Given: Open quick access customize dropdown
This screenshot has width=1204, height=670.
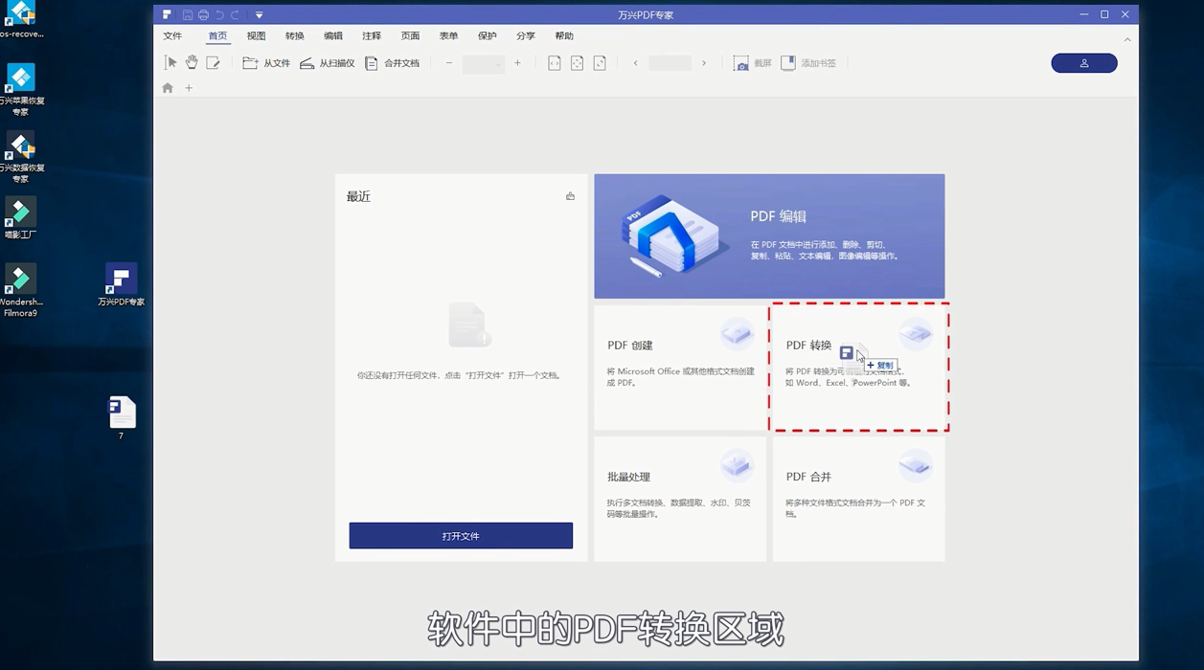Looking at the screenshot, I should 259,15.
